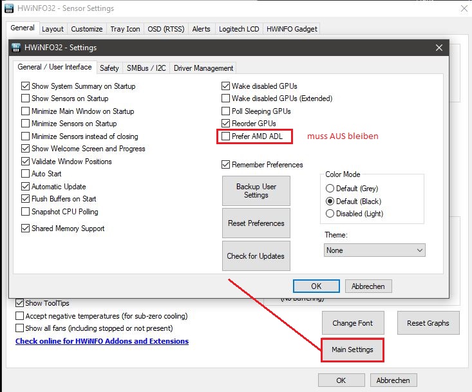
Task: Open the Tray Icon tab
Action: pos(125,29)
